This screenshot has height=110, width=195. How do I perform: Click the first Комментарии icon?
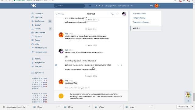tap(33, 48)
